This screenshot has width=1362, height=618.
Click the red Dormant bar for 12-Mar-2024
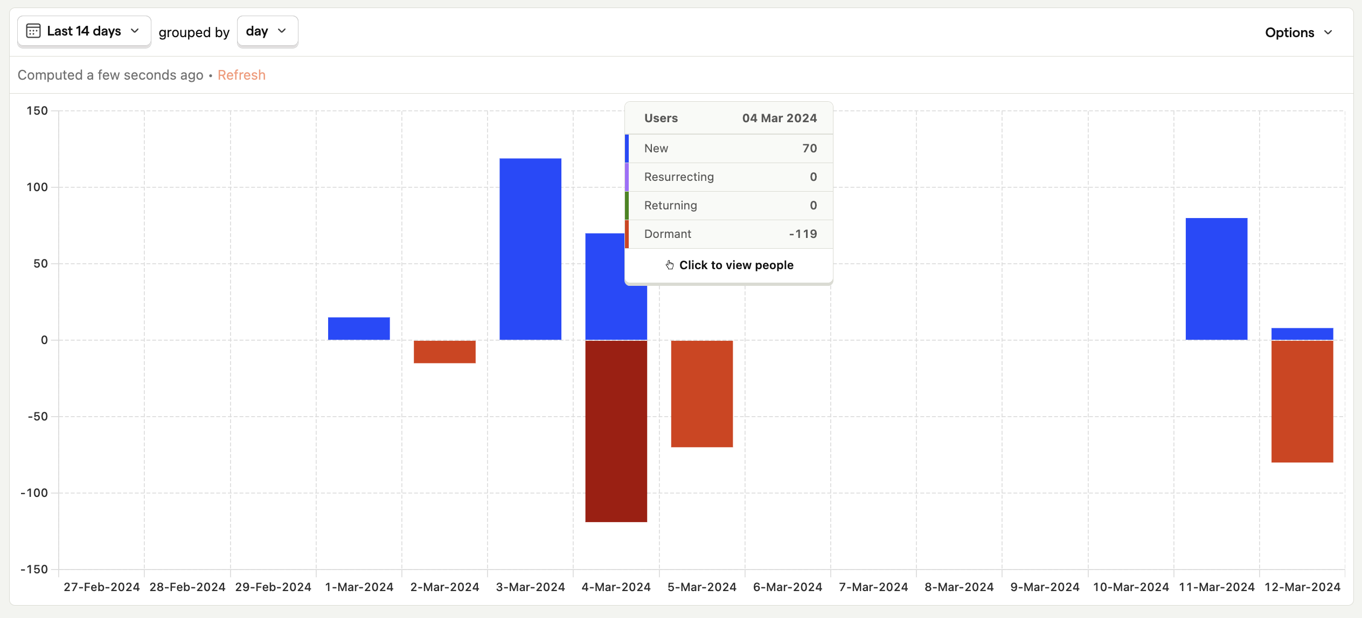coord(1302,401)
